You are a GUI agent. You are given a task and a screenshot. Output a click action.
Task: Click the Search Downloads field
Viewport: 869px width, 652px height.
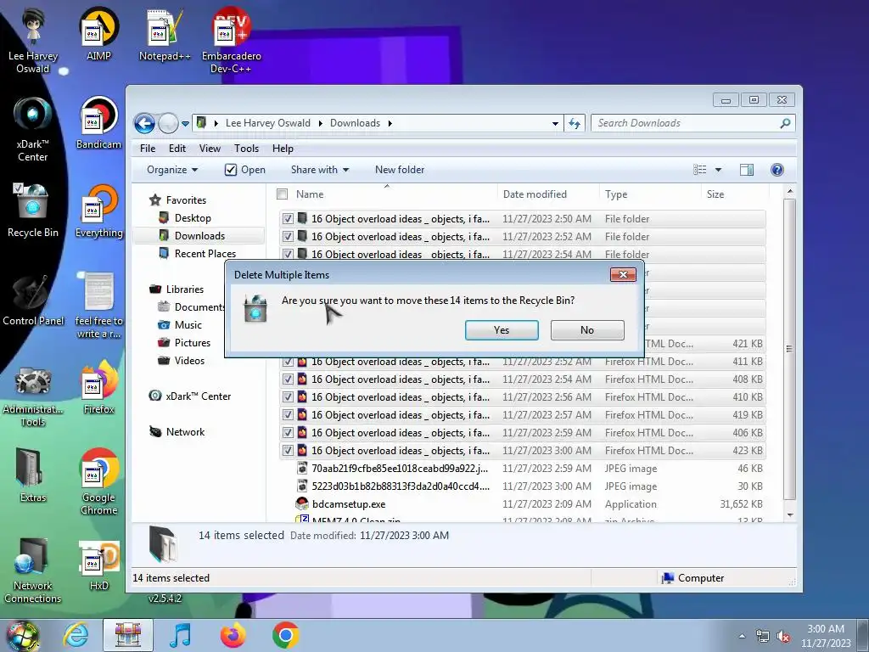coord(692,123)
